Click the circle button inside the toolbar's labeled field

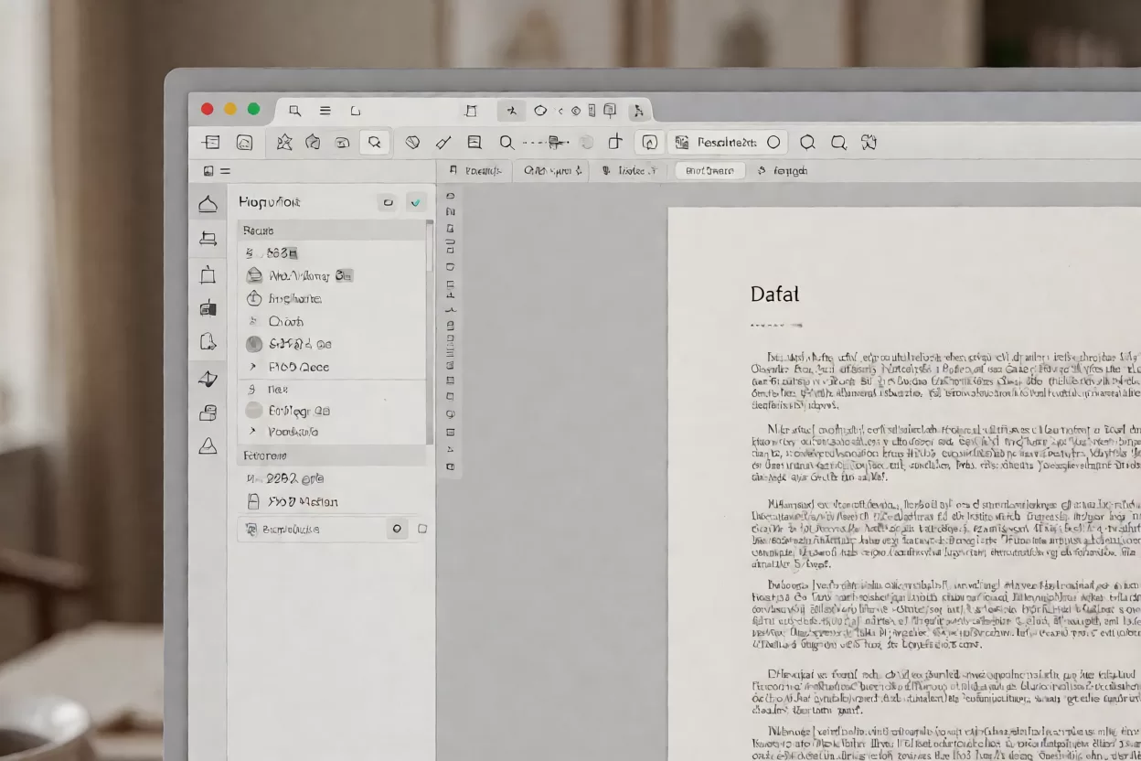point(773,142)
